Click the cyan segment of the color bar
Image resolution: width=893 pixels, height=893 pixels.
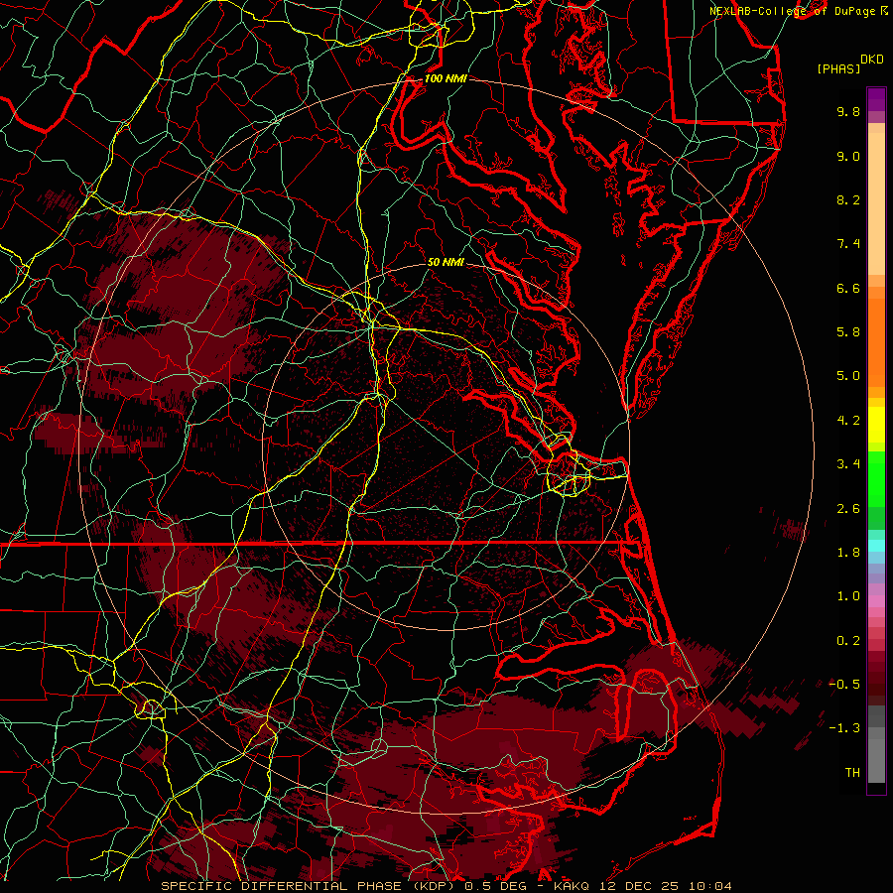click(x=876, y=546)
